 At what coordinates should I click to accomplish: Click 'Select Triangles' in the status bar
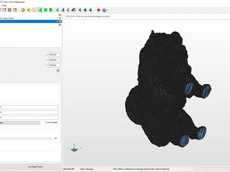click(x=87, y=169)
